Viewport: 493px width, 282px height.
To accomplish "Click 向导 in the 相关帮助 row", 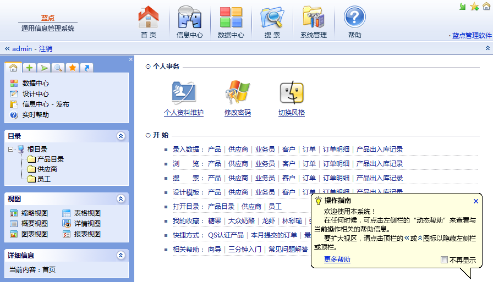I will pyautogui.click(x=215, y=250).
